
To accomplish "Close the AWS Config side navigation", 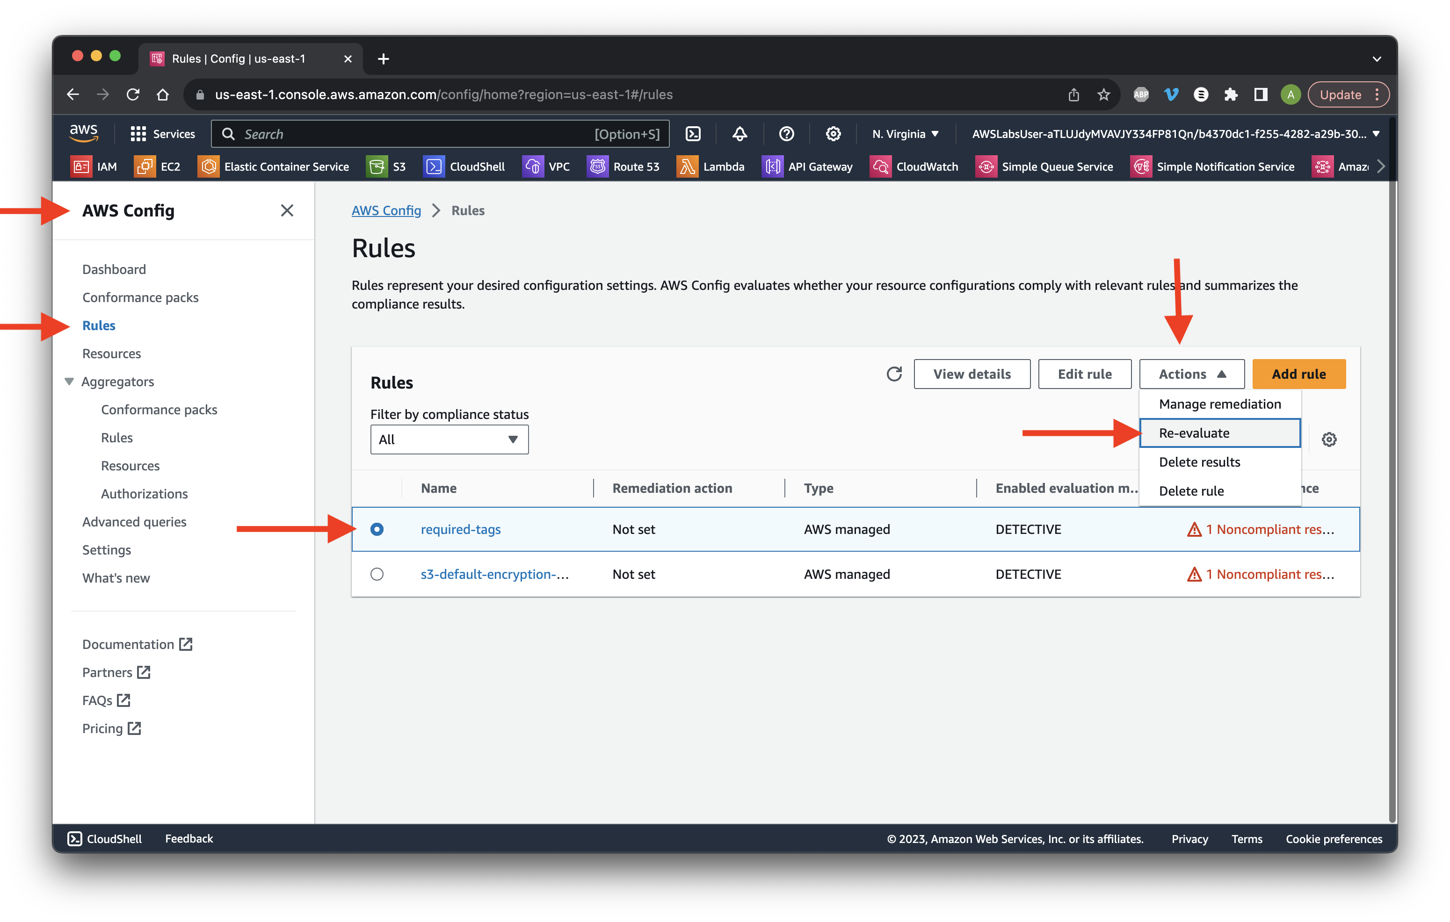I will point(287,210).
